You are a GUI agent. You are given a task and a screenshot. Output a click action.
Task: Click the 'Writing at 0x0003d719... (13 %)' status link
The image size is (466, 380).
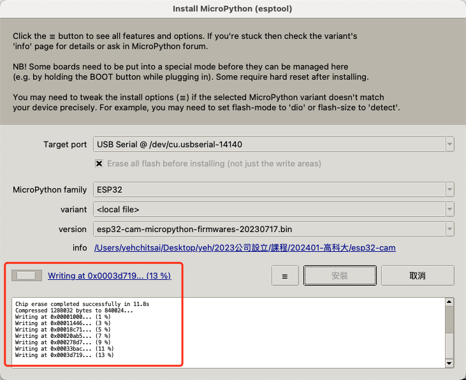(x=110, y=275)
